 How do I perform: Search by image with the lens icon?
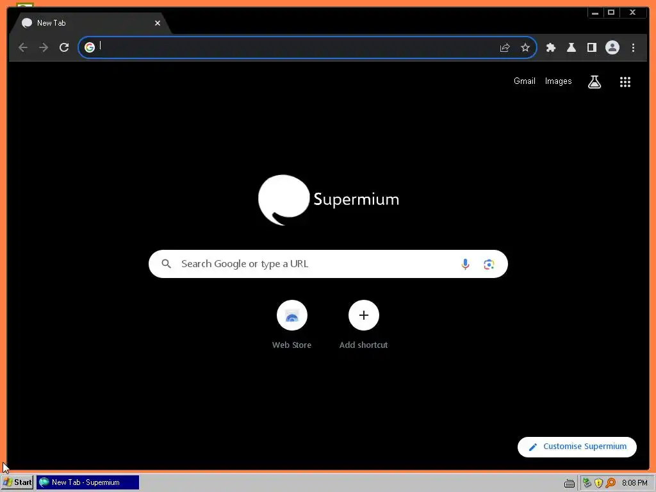(x=489, y=264)
